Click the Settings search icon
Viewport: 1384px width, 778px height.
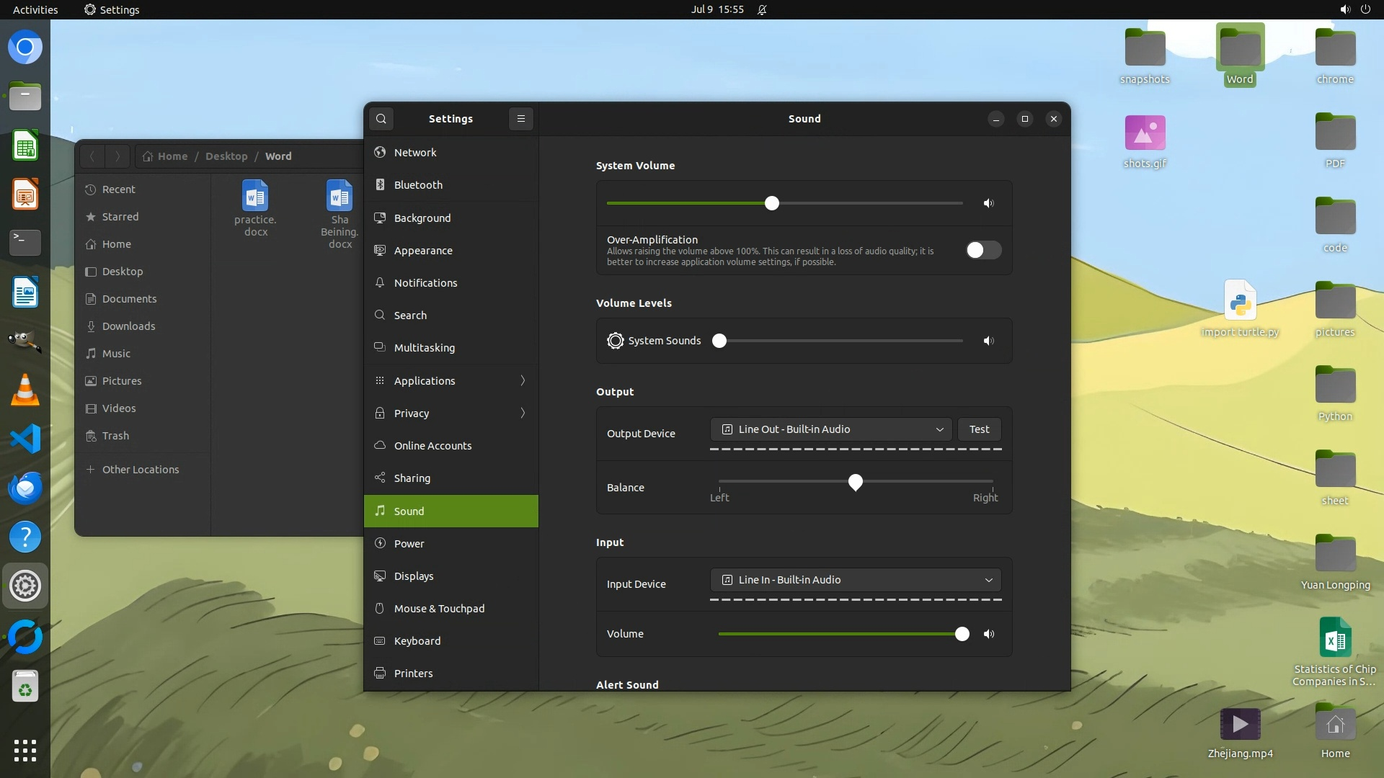[x=381, y=119]
